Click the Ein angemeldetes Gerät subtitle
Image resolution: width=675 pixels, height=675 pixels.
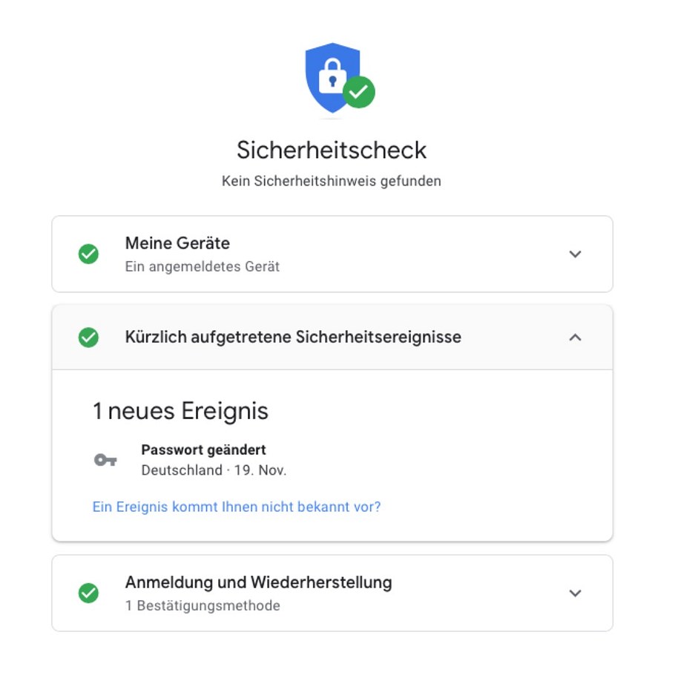[202, 266]
